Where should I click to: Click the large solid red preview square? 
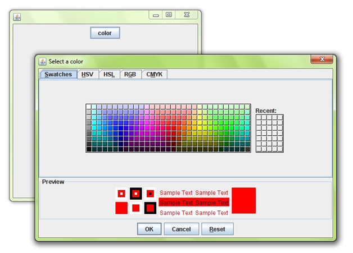click(243, 200)
